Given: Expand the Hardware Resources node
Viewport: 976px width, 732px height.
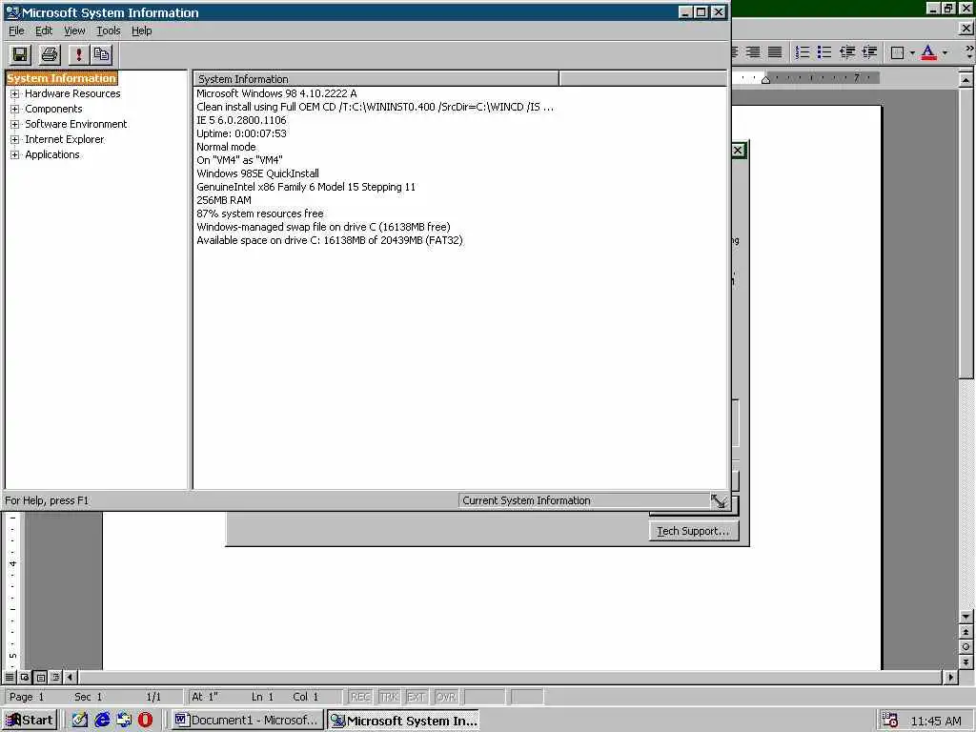Looking at the screenshot, I should [15, 94].
